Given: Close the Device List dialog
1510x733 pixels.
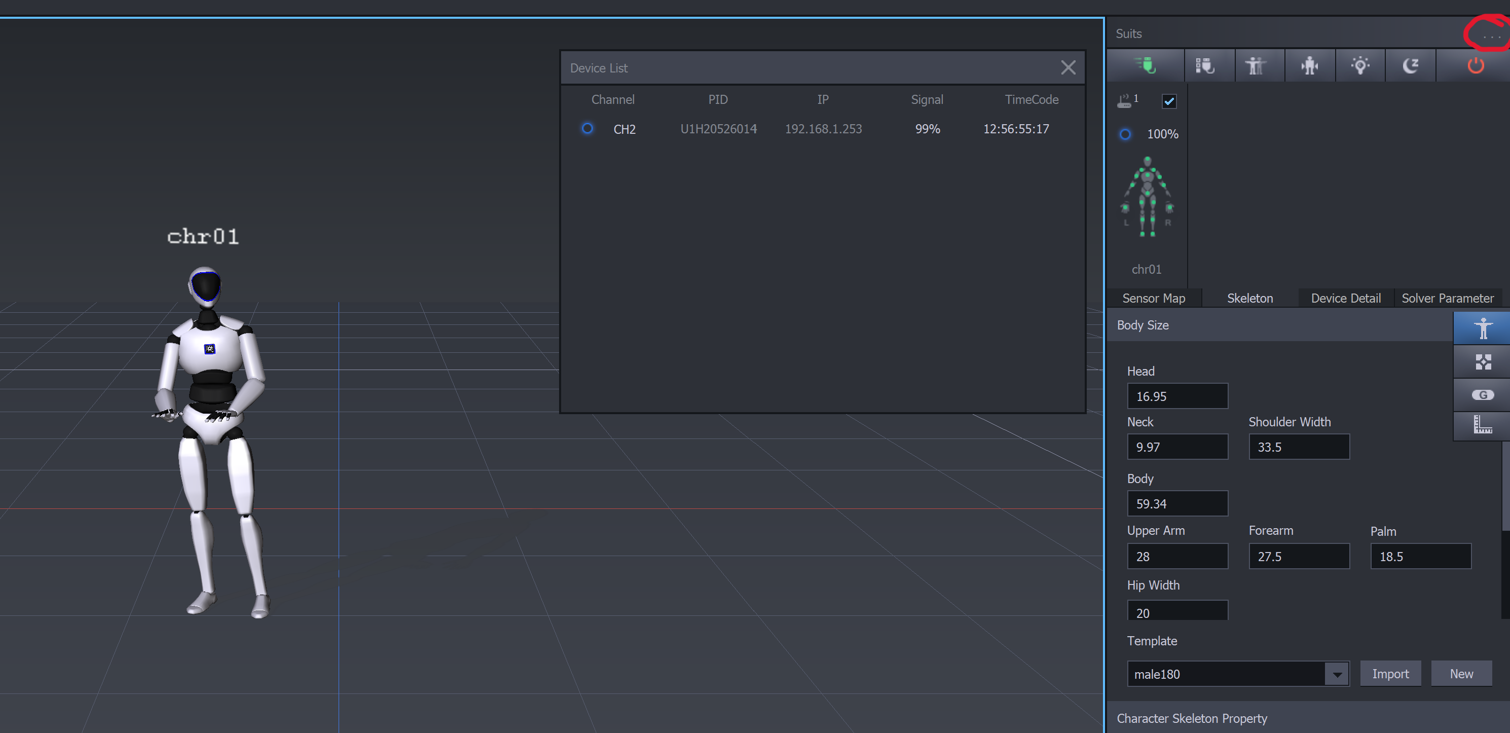Looking at the screenshot, I should point(1068,67).
